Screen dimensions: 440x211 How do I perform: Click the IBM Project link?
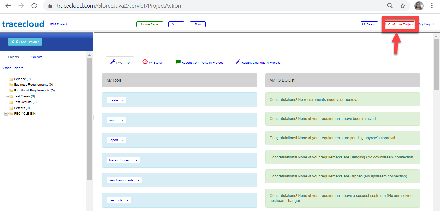pos(58,24)
